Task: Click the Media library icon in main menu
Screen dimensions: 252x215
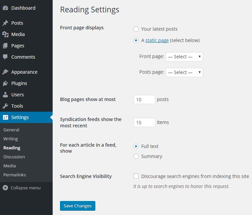Action: coord(5,34)
